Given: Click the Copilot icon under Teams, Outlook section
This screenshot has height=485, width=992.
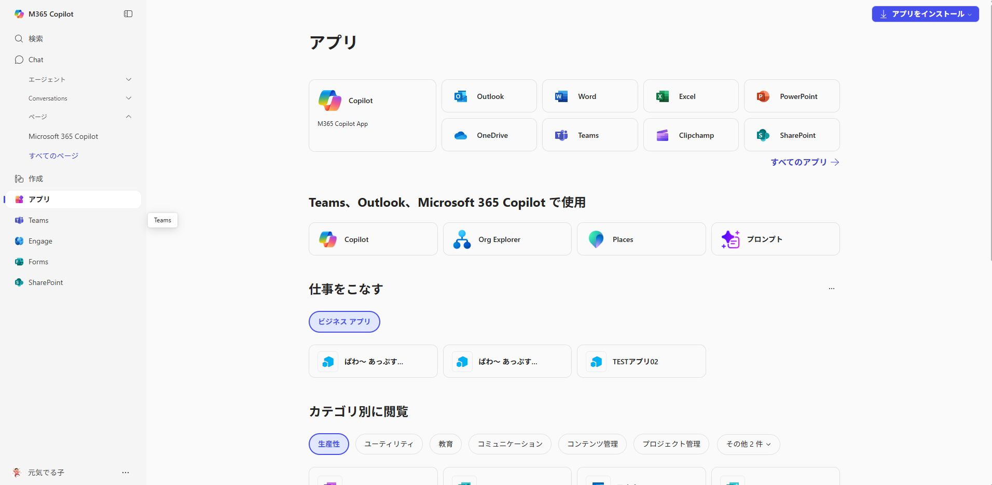Looking at the screenshot, I should coord(328,239).
